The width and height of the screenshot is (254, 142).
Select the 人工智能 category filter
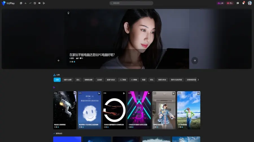point(123,80)
